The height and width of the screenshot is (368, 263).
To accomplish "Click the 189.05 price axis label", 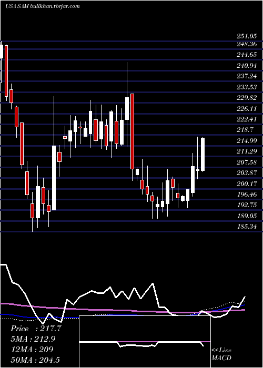I will click(246, 216).
